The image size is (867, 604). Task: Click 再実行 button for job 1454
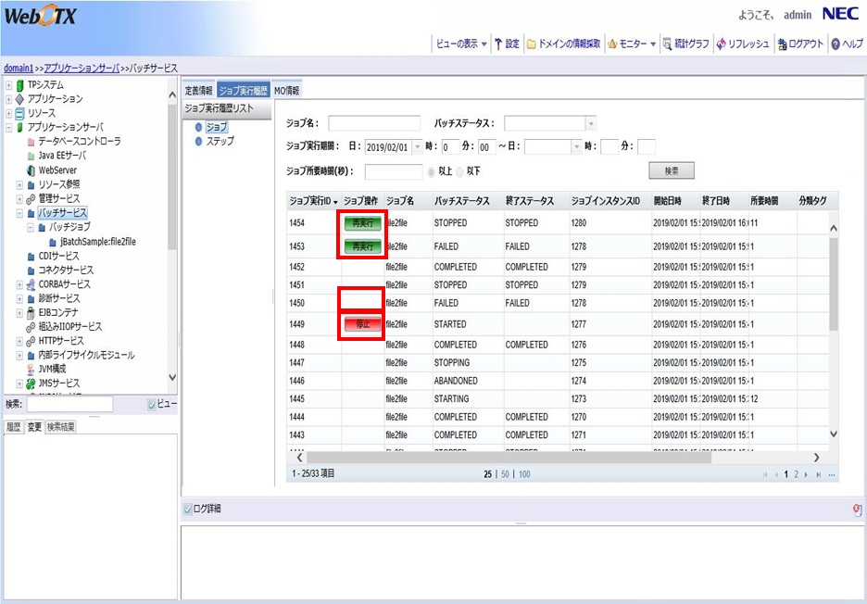[362, 223]
